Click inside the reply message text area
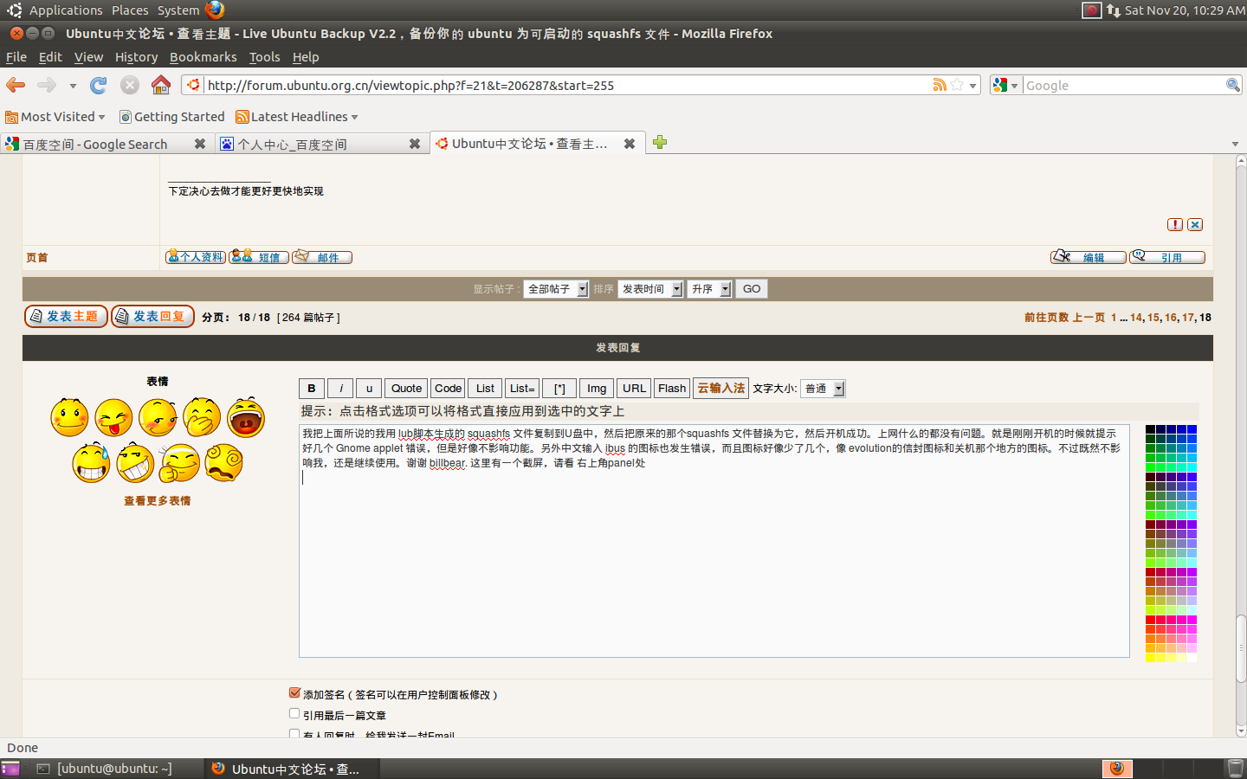The height and width of the screenshot is (779, 1247). click(714, 541)
